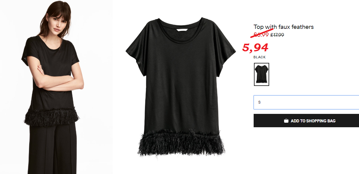The height and width of the screenshot is (174, 359).
Task: Click the red handwritten 5,94 price
Action: pyautogui.click(x=255, y=47)
